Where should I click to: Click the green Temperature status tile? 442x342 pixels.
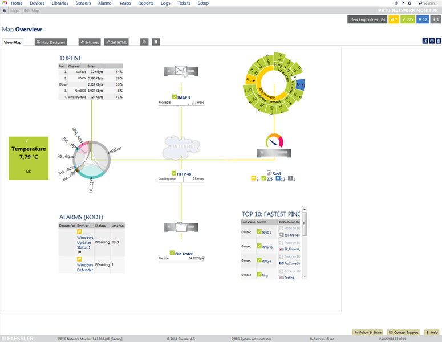point(29,158)
